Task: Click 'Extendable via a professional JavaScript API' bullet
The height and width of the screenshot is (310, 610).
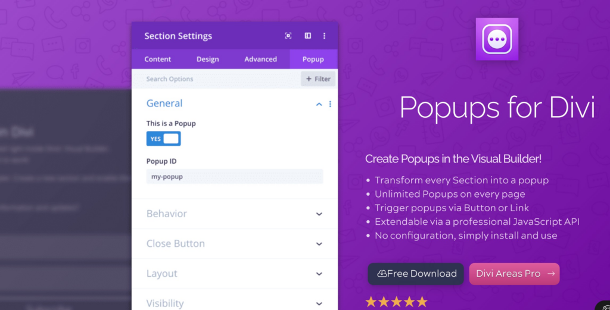Action: point(477,222)
